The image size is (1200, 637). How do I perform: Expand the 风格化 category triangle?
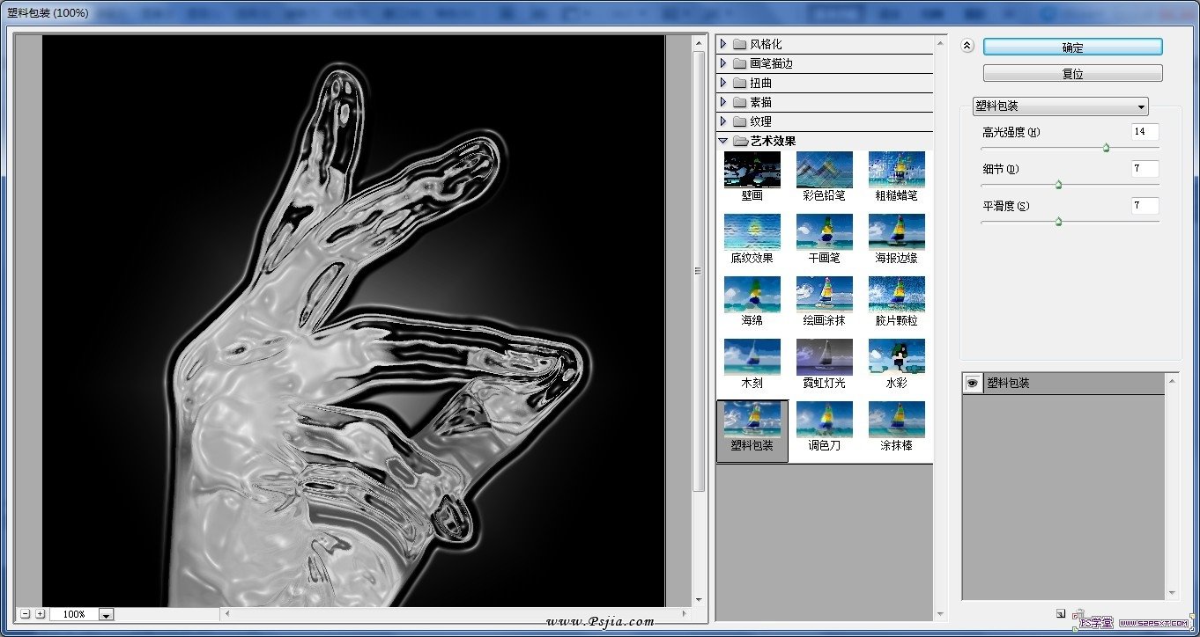723,44
